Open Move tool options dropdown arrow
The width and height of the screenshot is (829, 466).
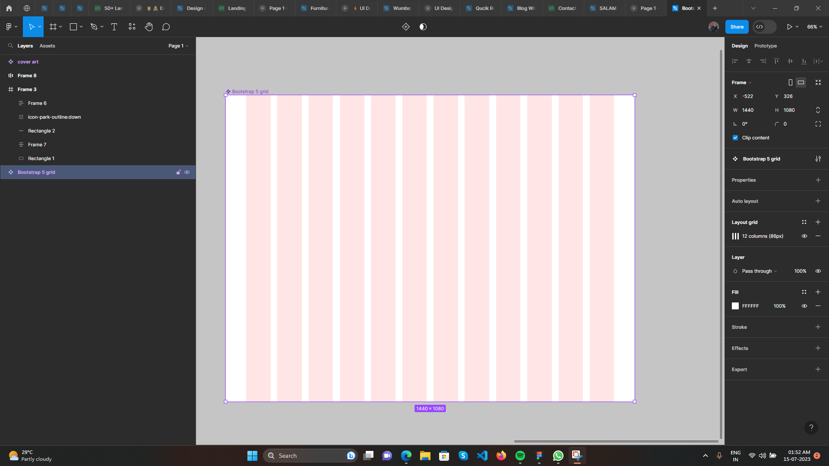[x=40, y=27]
